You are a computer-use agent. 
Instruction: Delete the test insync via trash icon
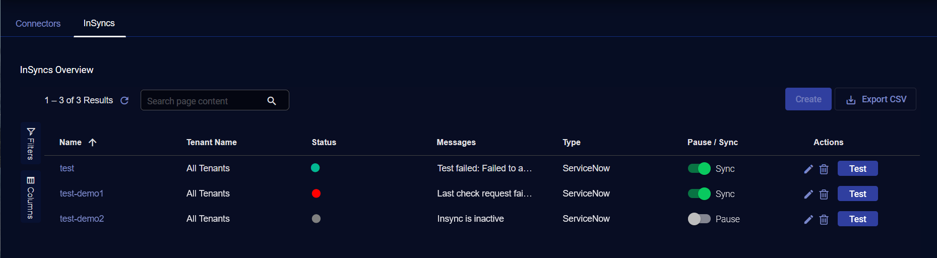click(824, 169)
